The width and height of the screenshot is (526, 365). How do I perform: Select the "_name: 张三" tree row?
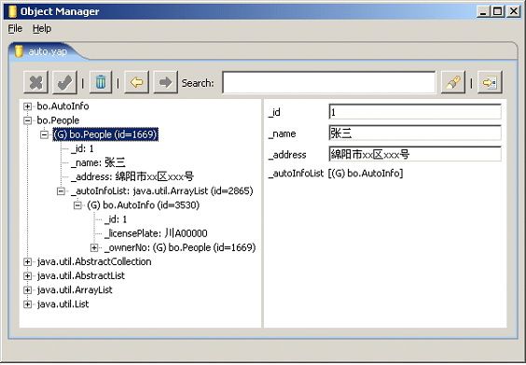pos(98,163)
